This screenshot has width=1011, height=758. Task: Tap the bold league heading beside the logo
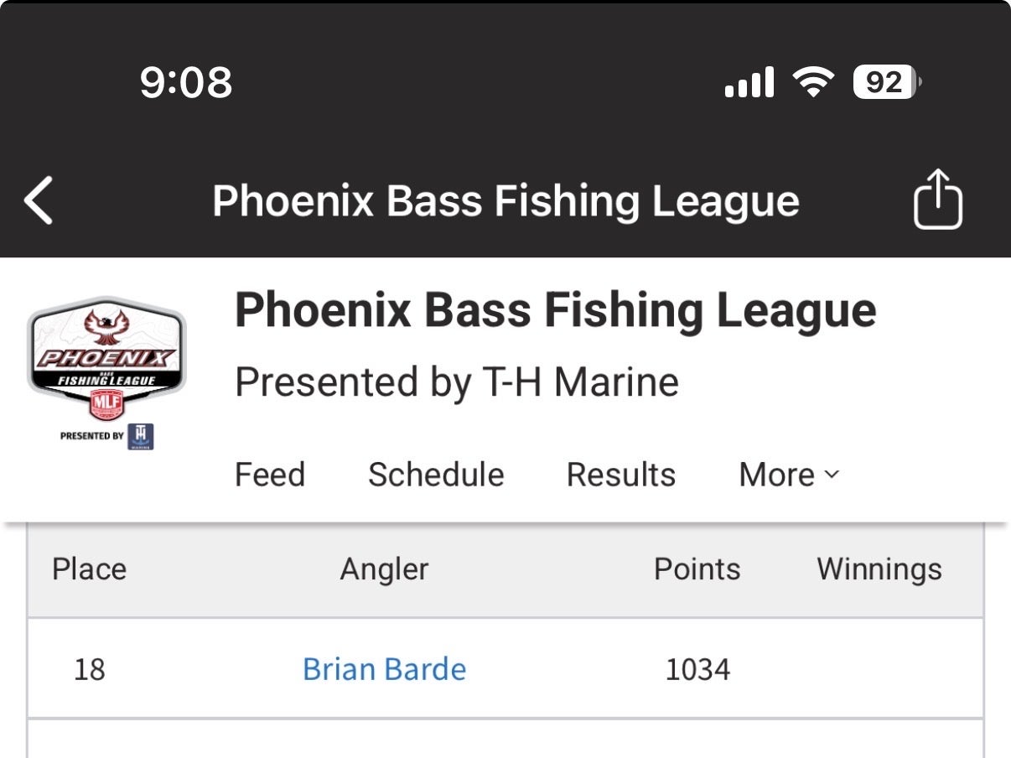point(555,310)
